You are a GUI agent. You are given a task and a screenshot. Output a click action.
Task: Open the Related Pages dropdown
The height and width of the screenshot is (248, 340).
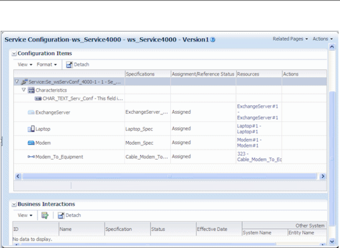pos(290,39)
